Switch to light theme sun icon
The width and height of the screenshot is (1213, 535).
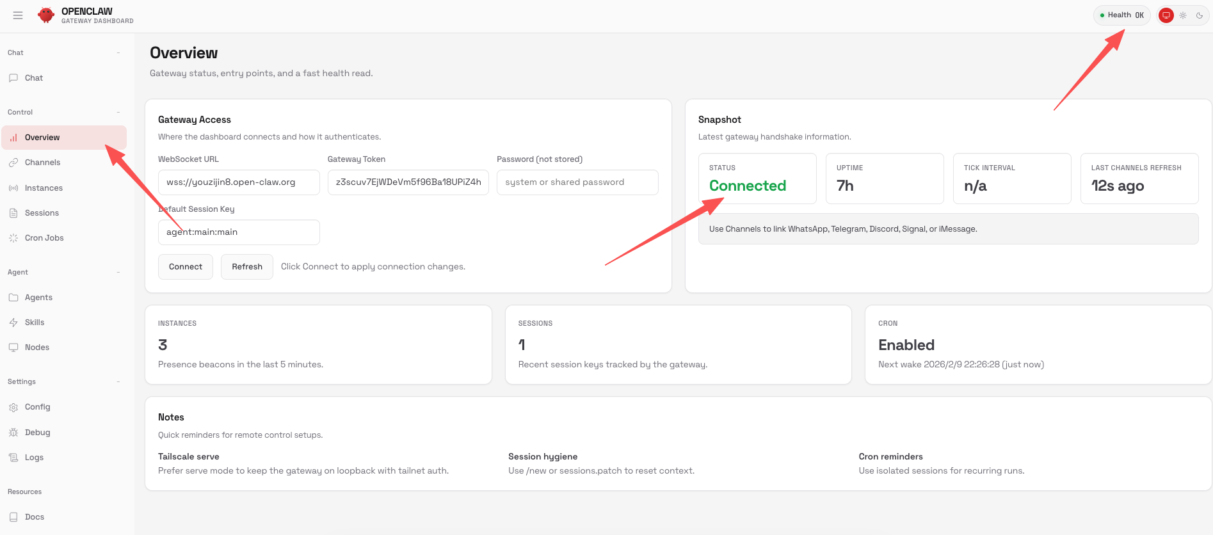(1183, 15)
